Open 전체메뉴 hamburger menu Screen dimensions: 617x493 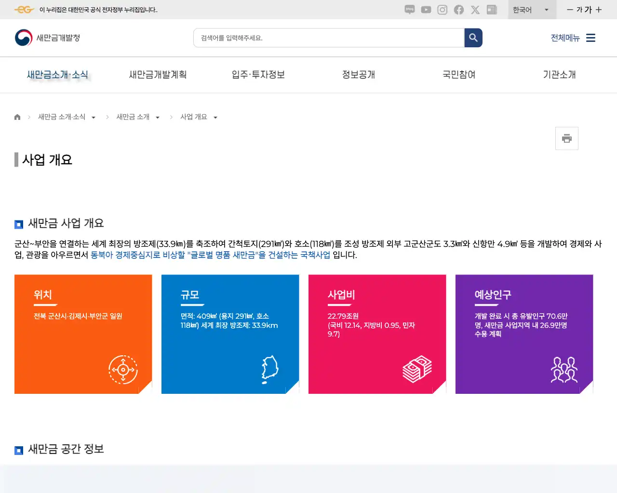click(x=590, y=38)
